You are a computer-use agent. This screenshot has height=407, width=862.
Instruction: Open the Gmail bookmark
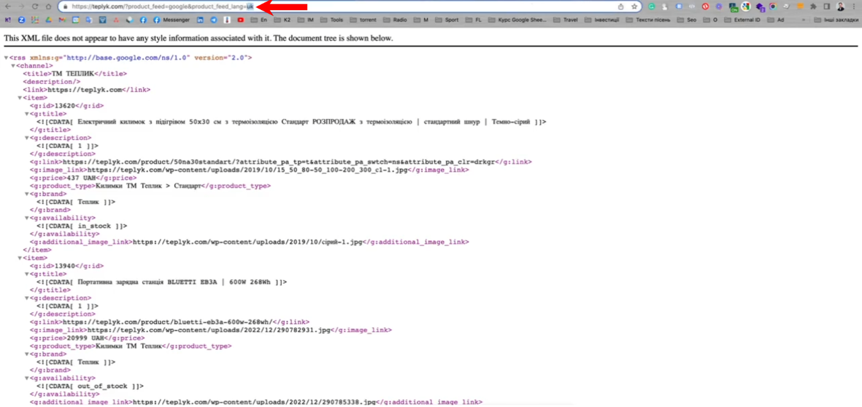pos(62,20)
